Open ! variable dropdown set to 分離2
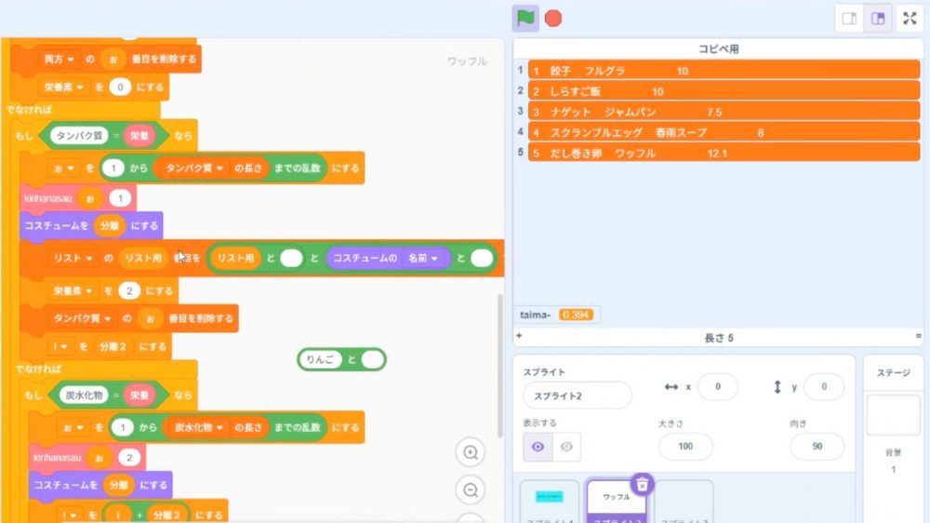 (60, 347)
